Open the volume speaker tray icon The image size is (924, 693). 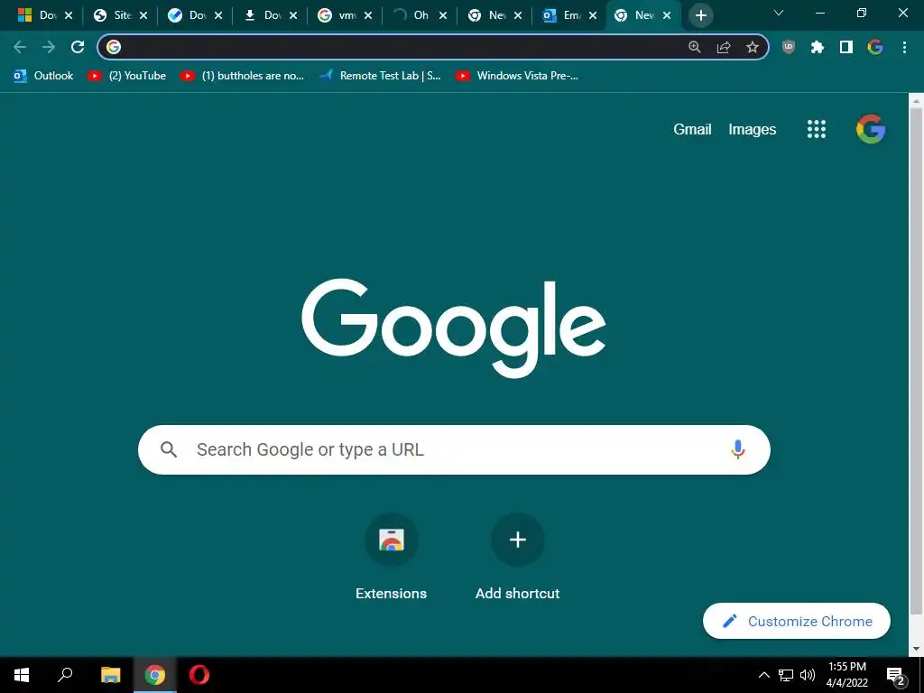808,675
